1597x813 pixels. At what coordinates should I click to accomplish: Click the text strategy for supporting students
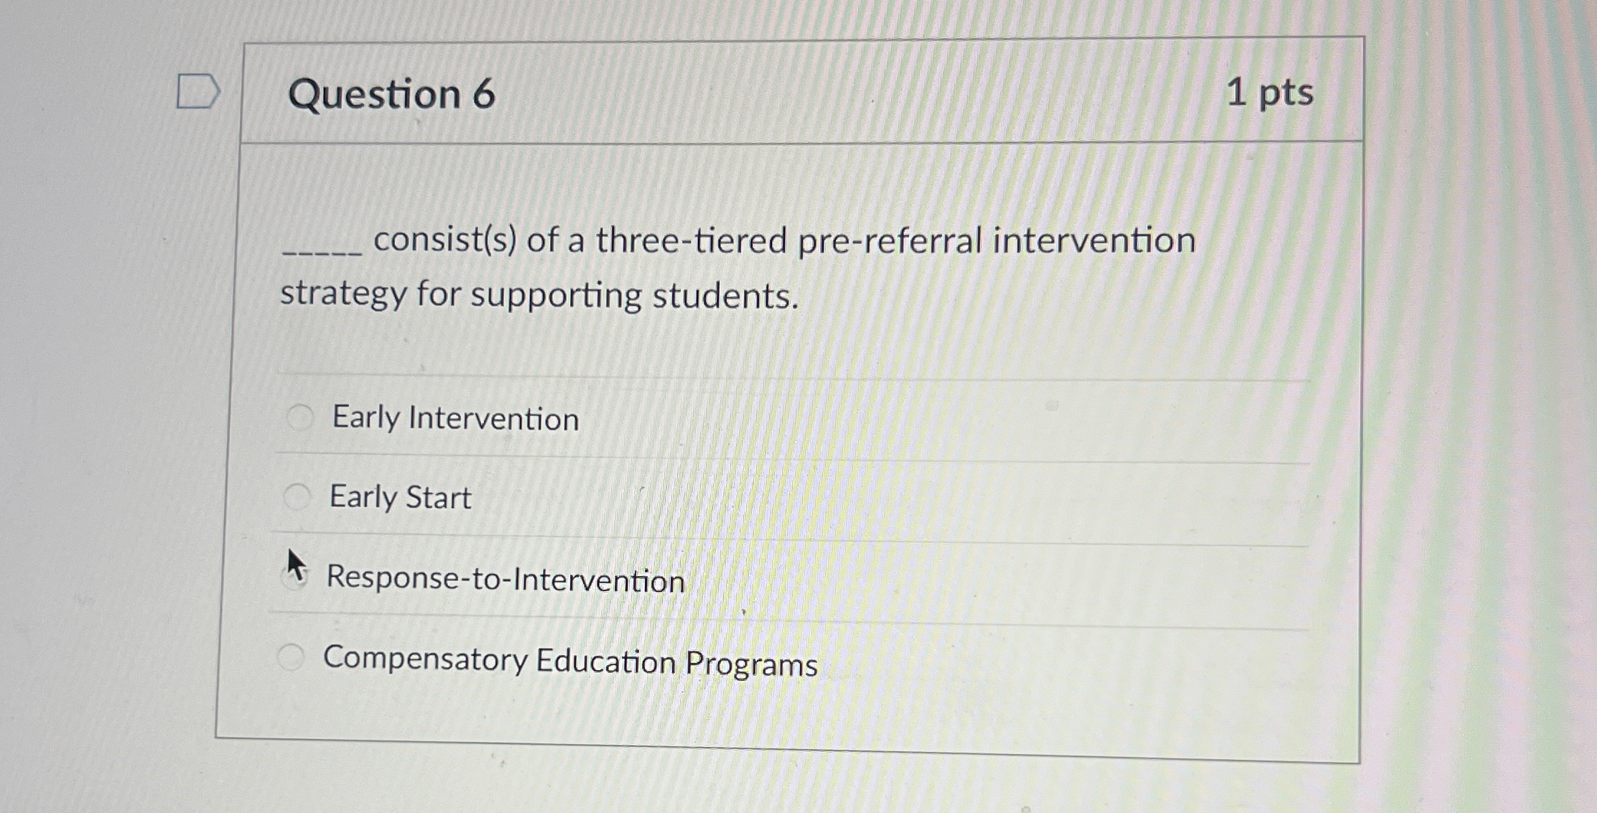(539, 295)
